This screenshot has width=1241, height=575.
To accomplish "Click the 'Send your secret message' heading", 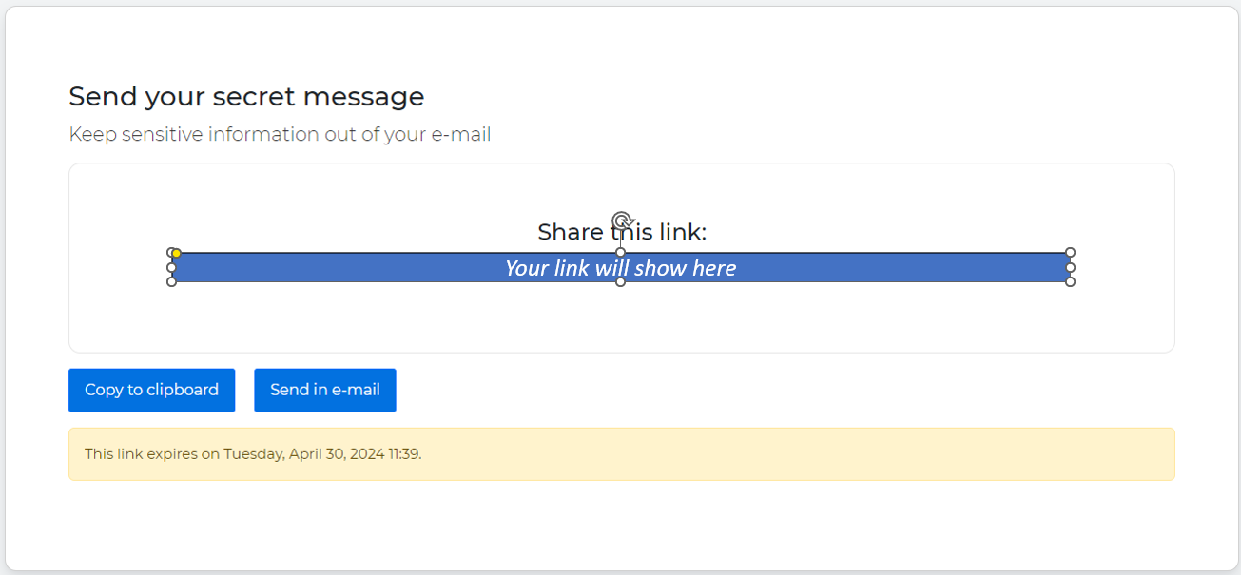I will (x=246, y=96).
